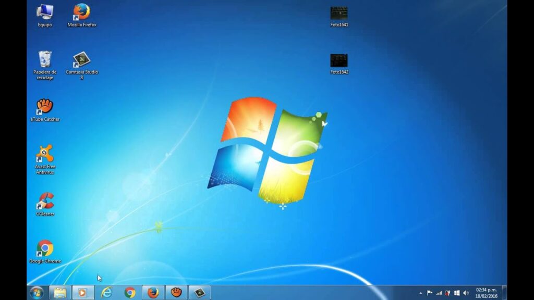This screenshot has width=534, height=300.
Task: Click the aTube Catcher taskbar icon
Action: (x=175, y=293)
